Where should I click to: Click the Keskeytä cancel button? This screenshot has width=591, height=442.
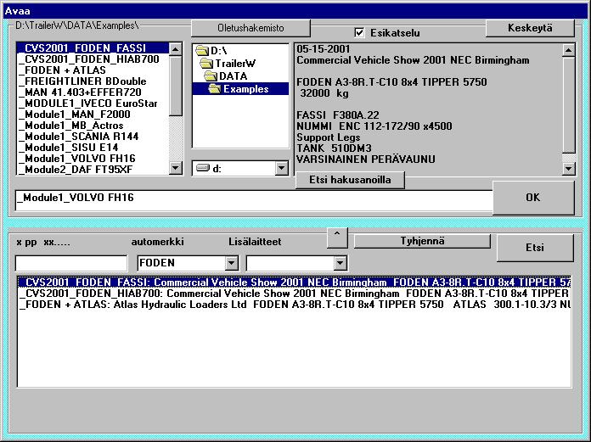pyautogui.click(x=530, y=28)
